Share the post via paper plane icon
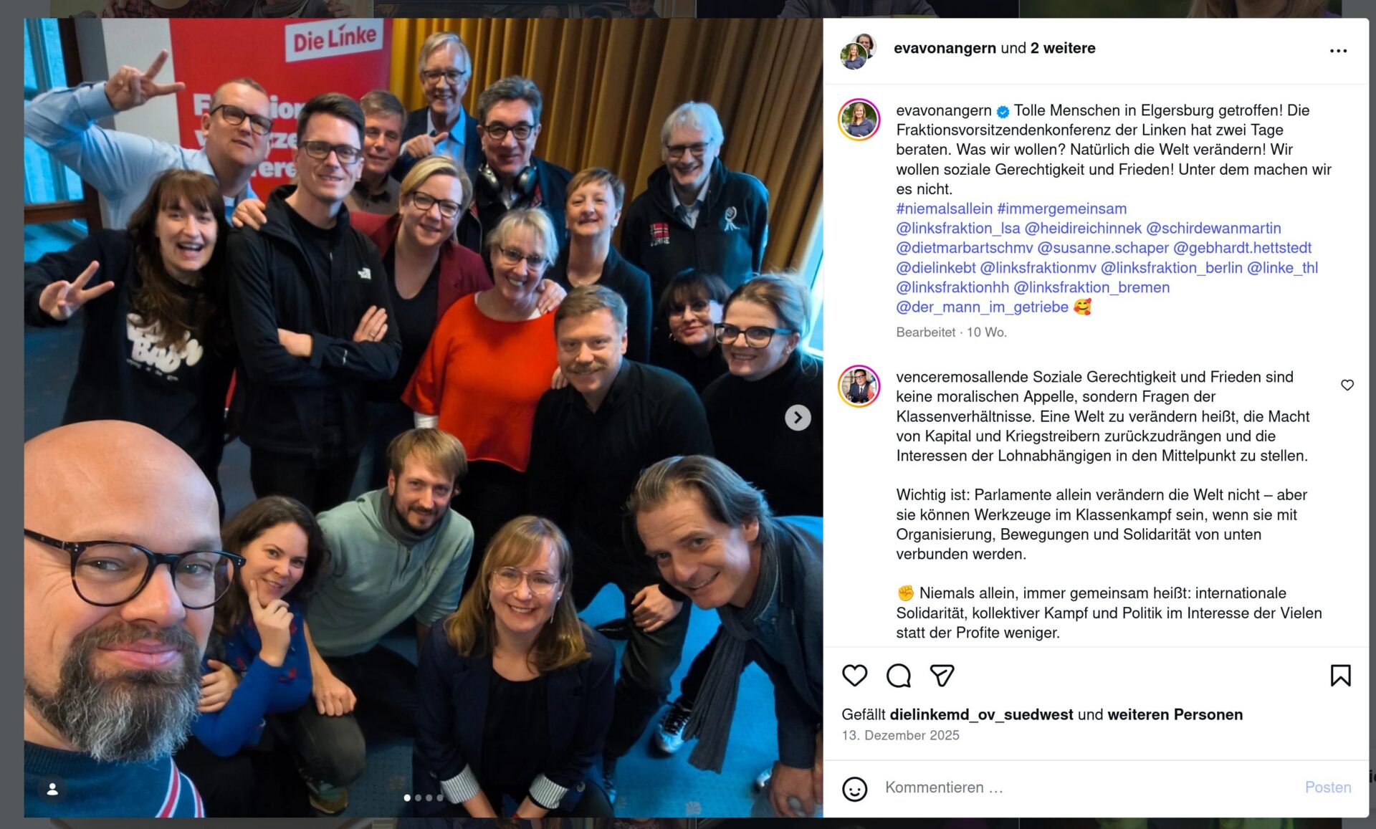This screenshot has width=1376, height=829. click(942, 676)
